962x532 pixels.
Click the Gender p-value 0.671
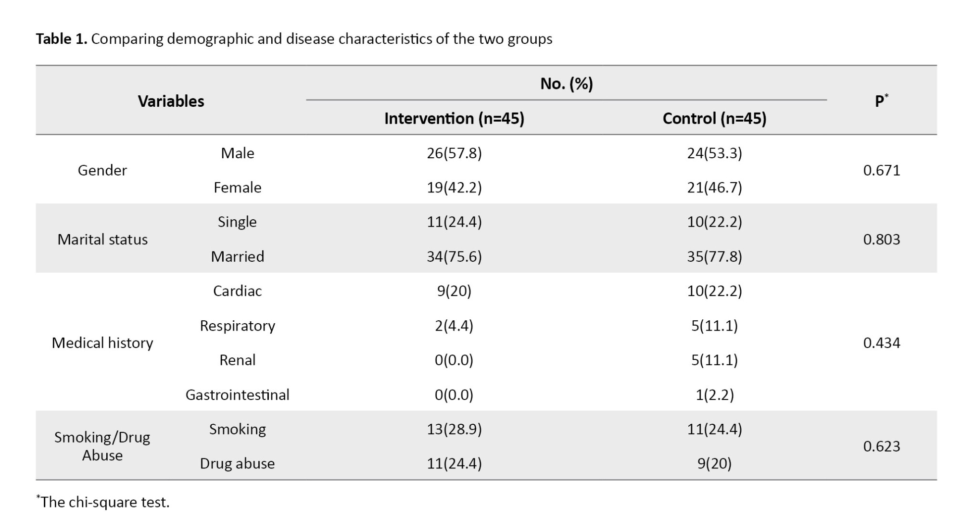point(881,170)
